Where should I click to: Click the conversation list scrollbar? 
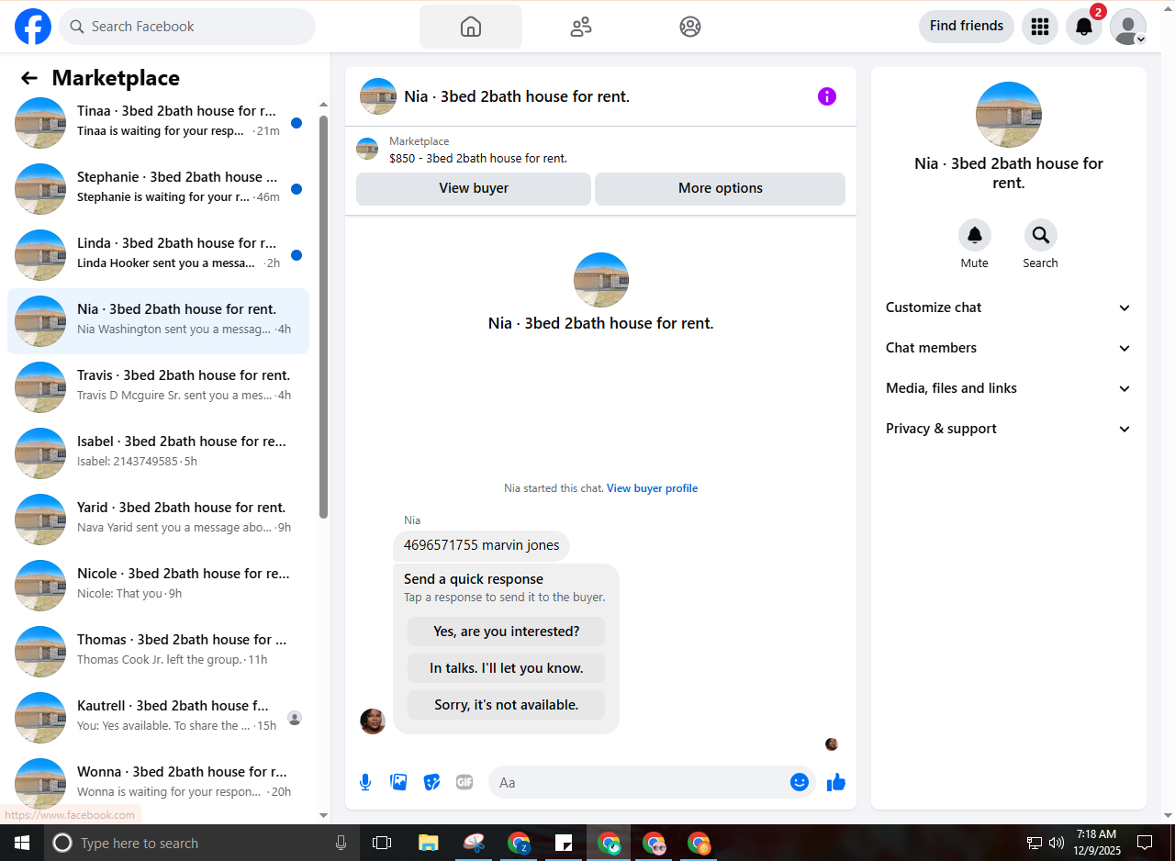[x=323, y=317]
